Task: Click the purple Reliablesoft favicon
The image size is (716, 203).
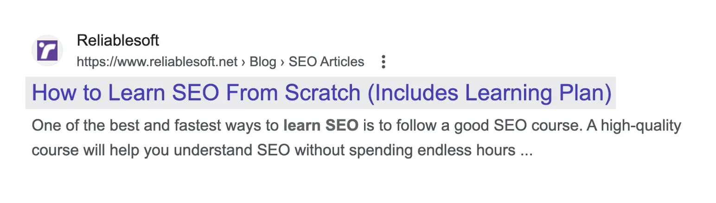Action: [47, 50]
